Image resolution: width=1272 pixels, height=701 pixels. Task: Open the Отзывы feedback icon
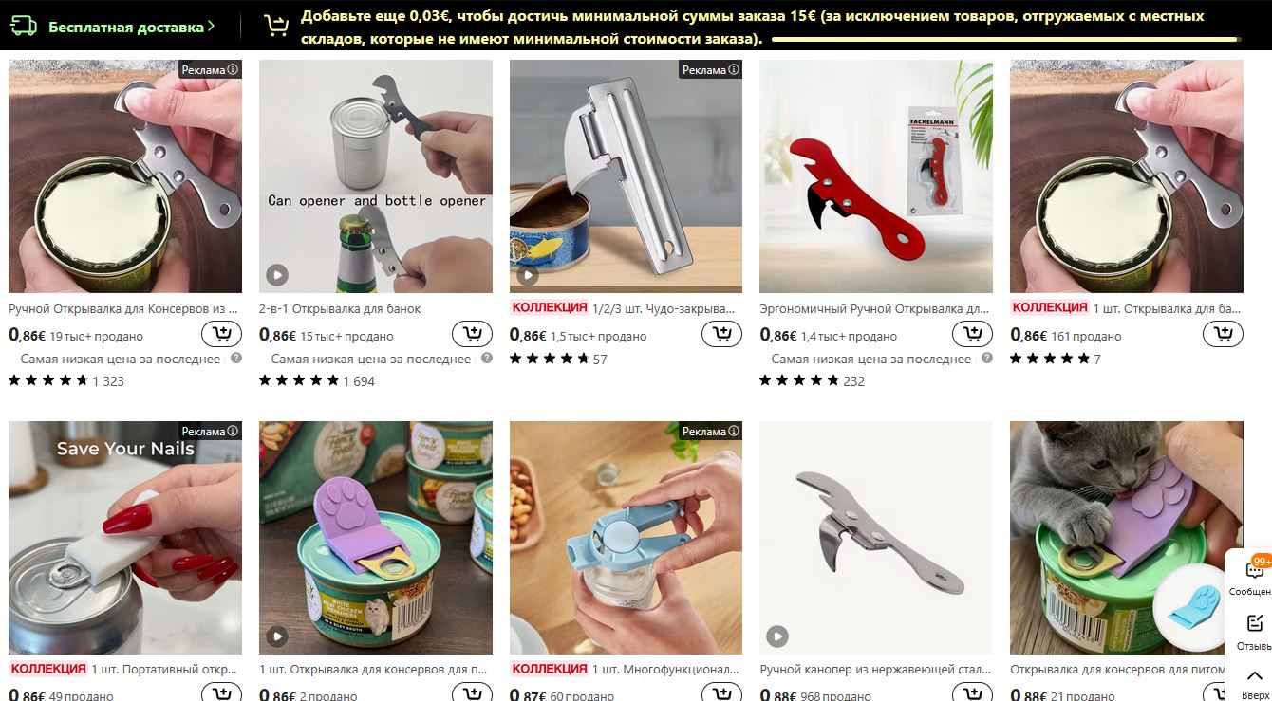pos(1254,631)
